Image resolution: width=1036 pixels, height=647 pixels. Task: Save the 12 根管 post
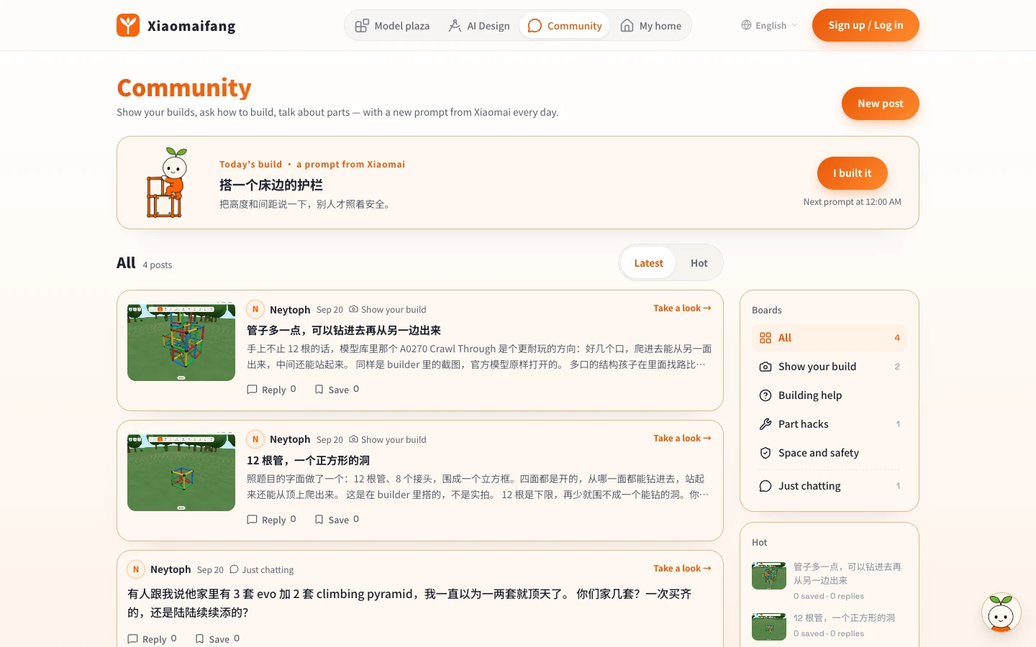[337, 520]
